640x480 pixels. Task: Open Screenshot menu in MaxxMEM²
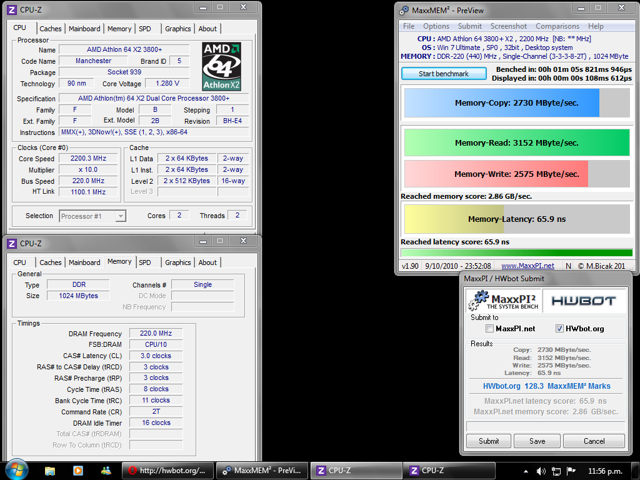509,26
